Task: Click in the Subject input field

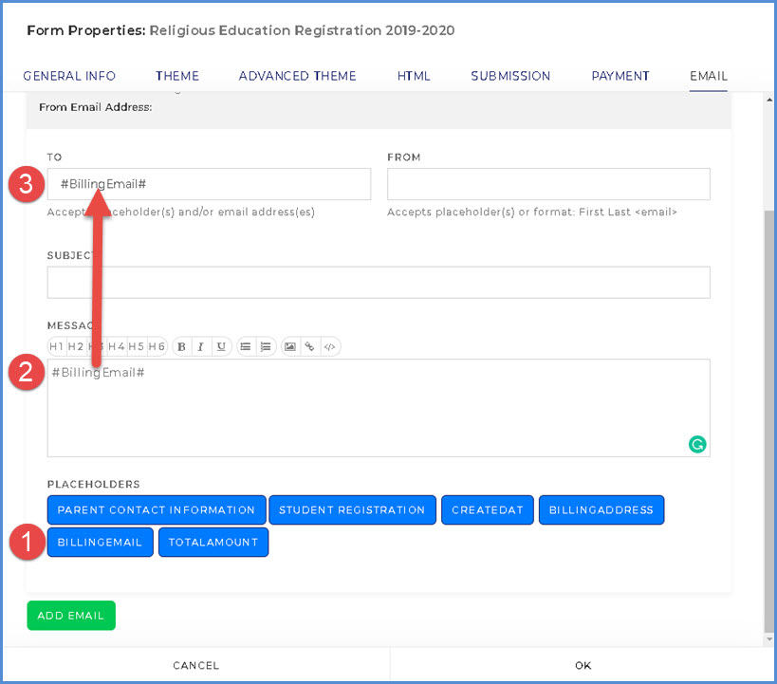Action: click(379, 283)
